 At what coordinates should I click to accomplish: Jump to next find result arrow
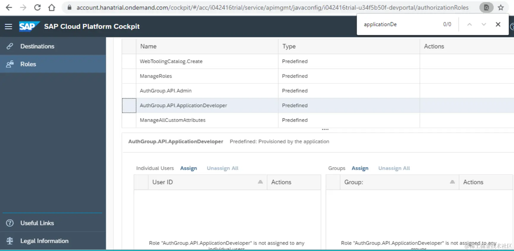point(484,24)
